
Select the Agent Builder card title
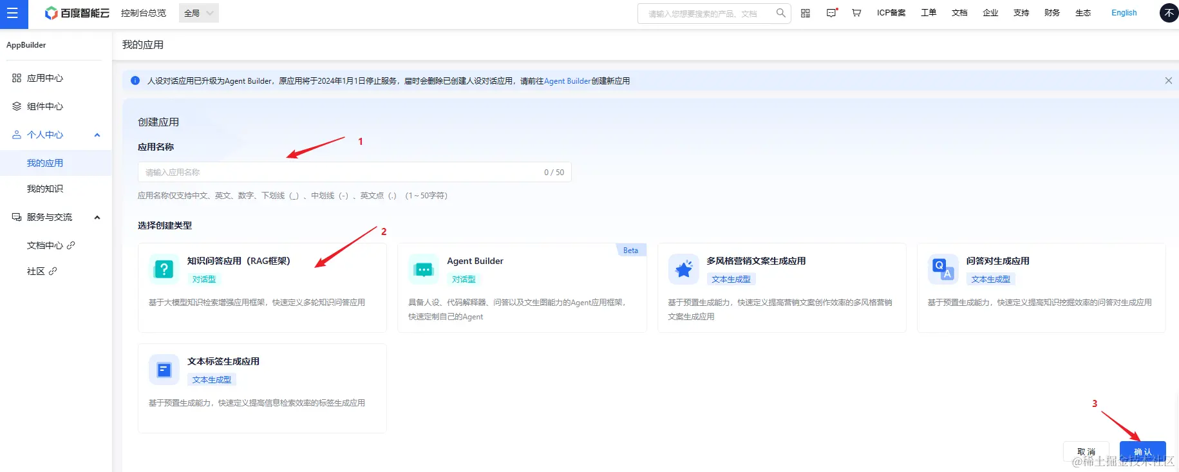[475, 261]
